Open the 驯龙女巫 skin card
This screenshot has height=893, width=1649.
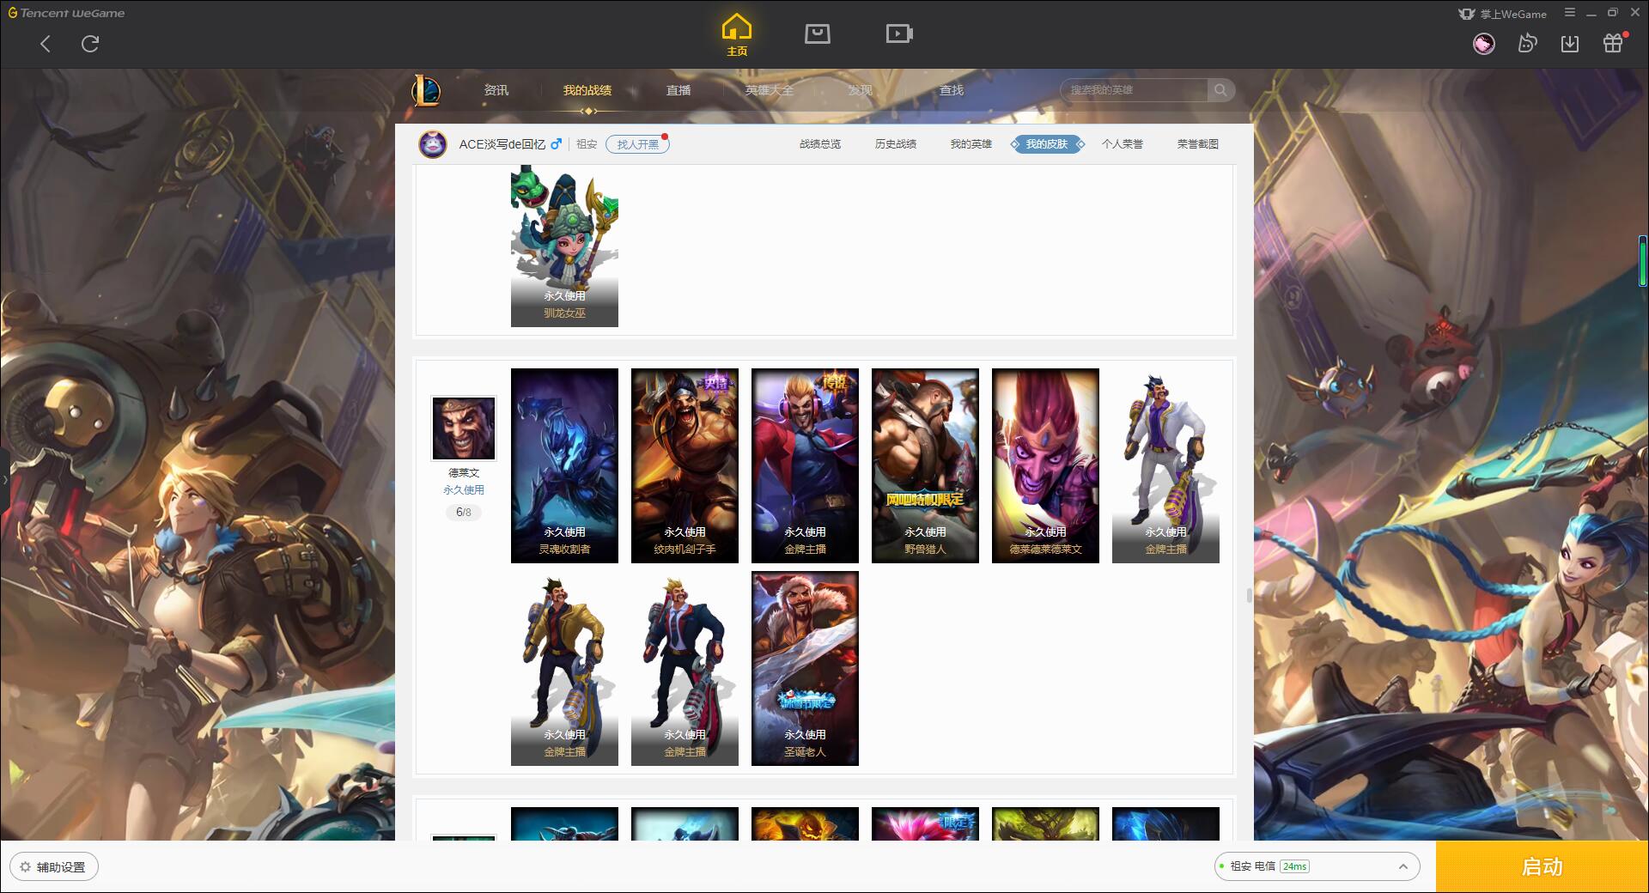coord(564,246)
